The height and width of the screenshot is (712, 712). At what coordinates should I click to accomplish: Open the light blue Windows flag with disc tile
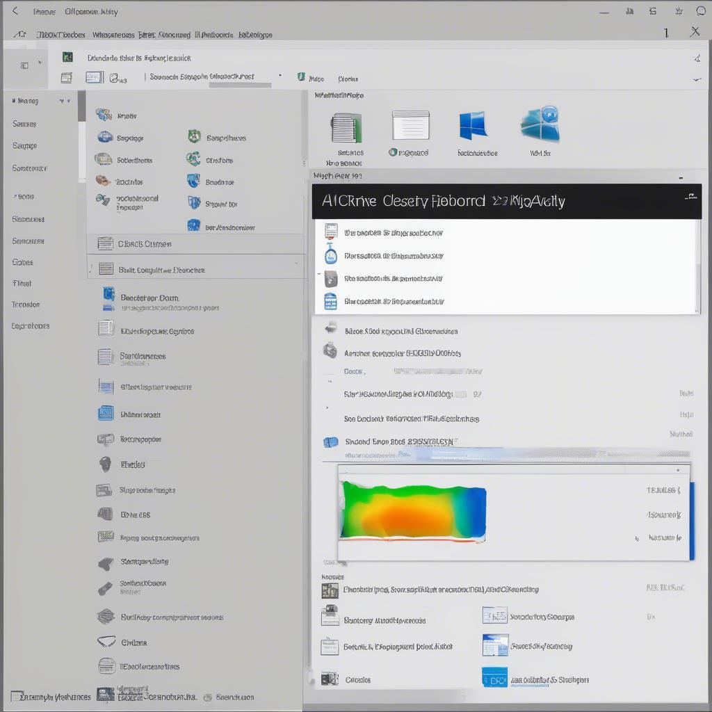coord(541,124)
